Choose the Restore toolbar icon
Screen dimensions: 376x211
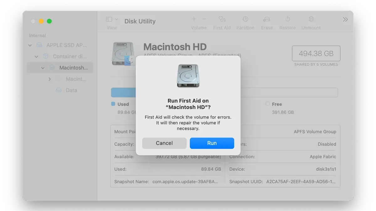click(288, 19)
